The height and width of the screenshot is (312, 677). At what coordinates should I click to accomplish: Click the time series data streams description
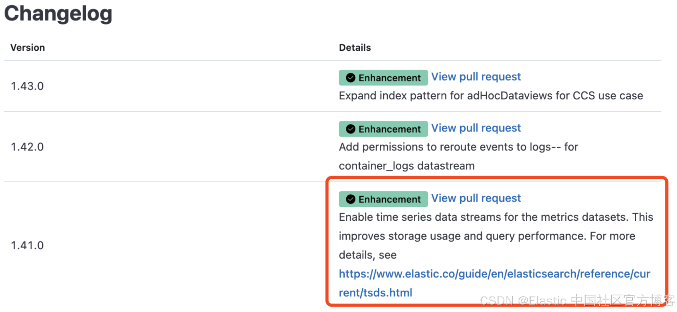[x=495, y=217]
